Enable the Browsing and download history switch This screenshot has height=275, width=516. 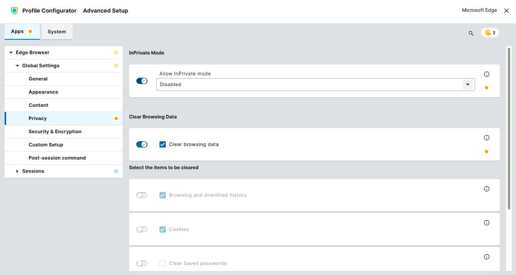click(x=142, y=195)
